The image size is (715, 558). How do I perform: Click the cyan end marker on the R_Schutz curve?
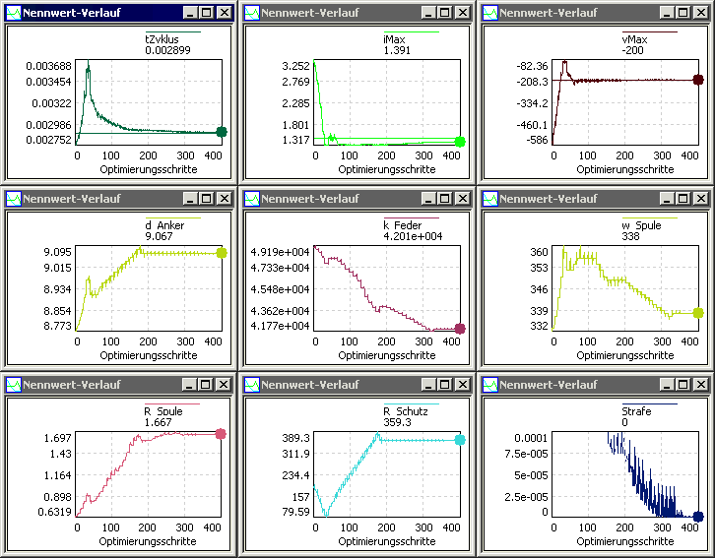coord(460,439)
